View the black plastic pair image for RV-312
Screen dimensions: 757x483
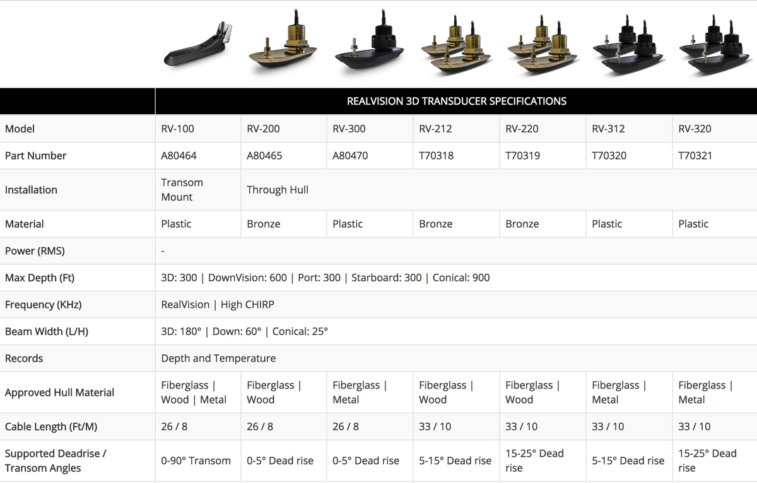(629, 44)
